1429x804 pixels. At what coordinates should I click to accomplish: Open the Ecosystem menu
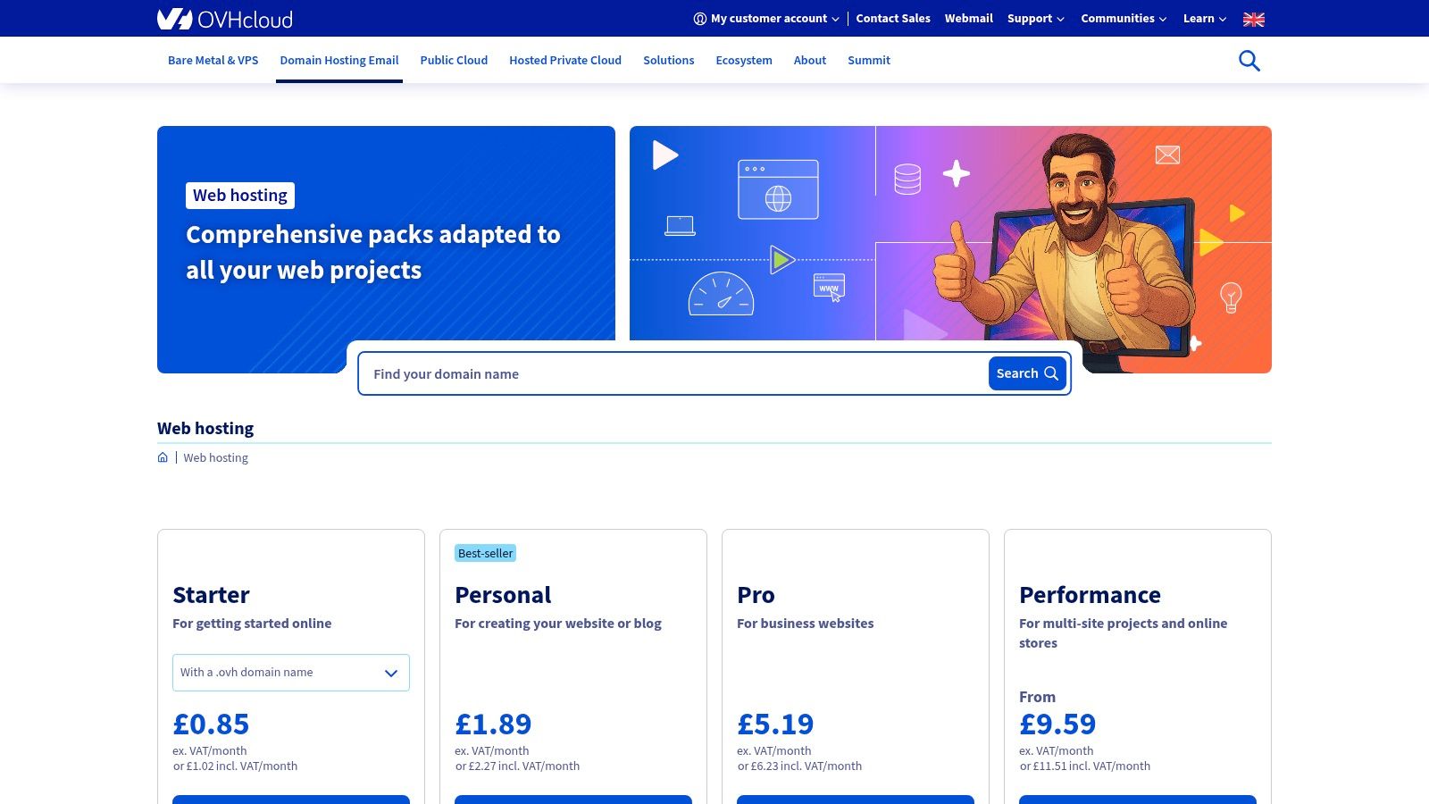pyautogui.click(x=744, y=61)
